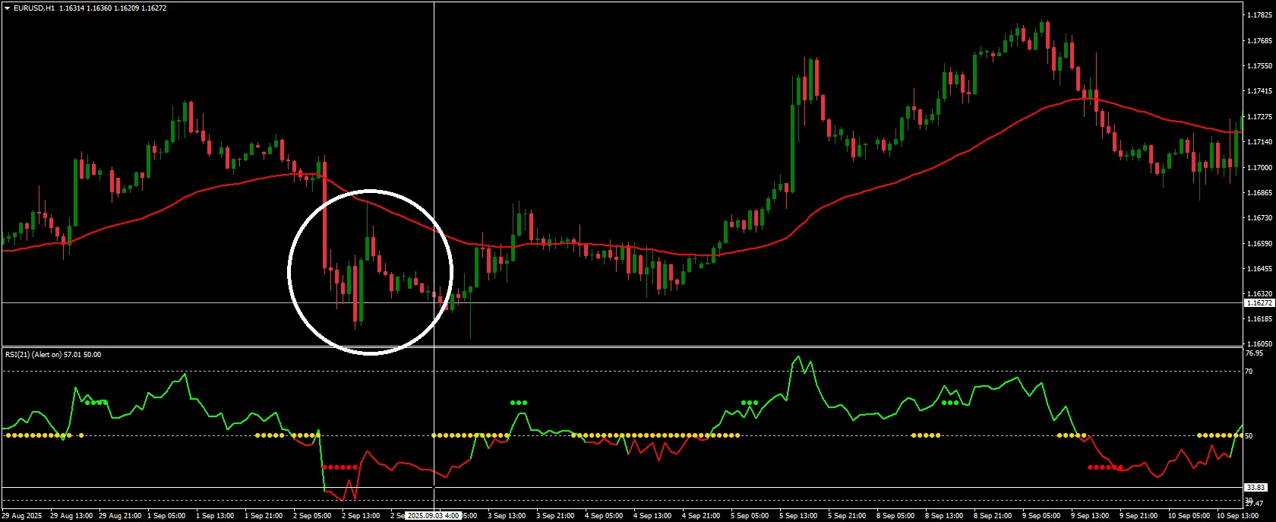Click time axis label 9 Sep 13:00

pos(1091,516)
